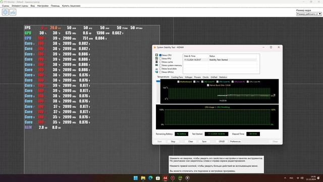Enable the Stress system memory checkbox
Image resolution: width=323 pixels, height=182 pixels.
tap(160, 65)
